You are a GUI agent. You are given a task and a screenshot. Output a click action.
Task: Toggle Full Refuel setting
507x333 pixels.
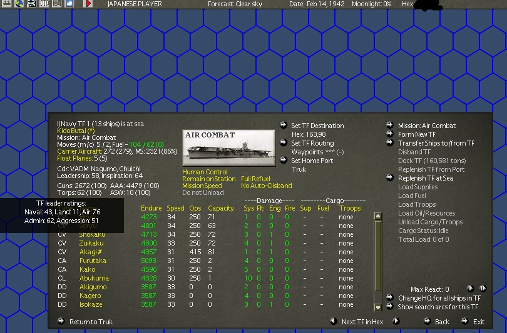(255, 179)
